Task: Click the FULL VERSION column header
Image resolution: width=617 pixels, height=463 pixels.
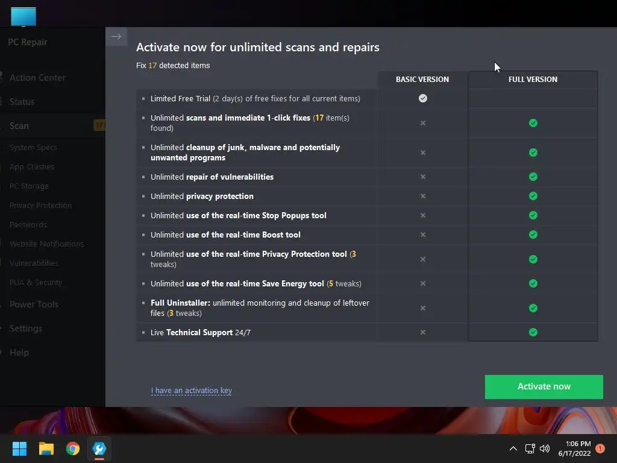Action: point(533,79)
